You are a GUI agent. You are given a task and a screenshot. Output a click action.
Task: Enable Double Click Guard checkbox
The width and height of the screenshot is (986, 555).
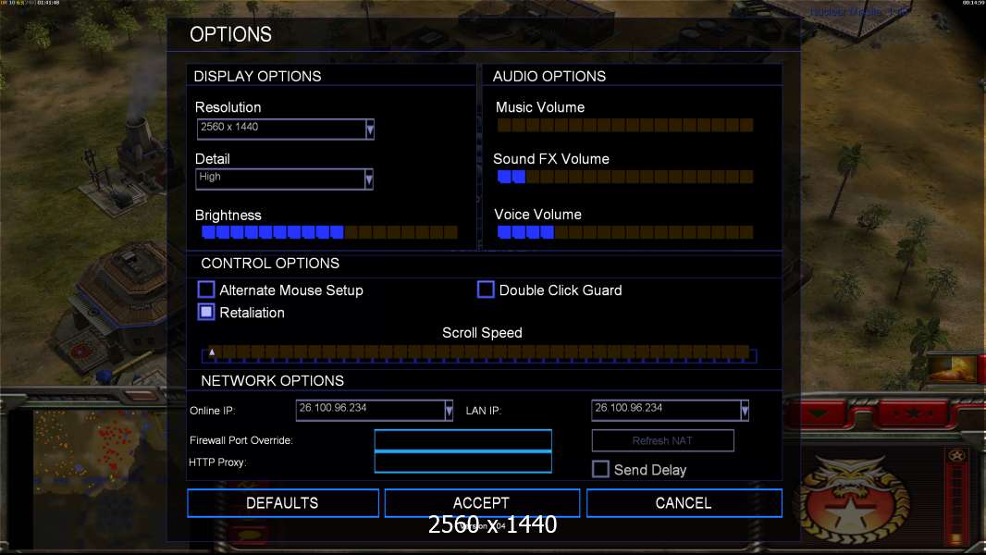coord(486,290)
